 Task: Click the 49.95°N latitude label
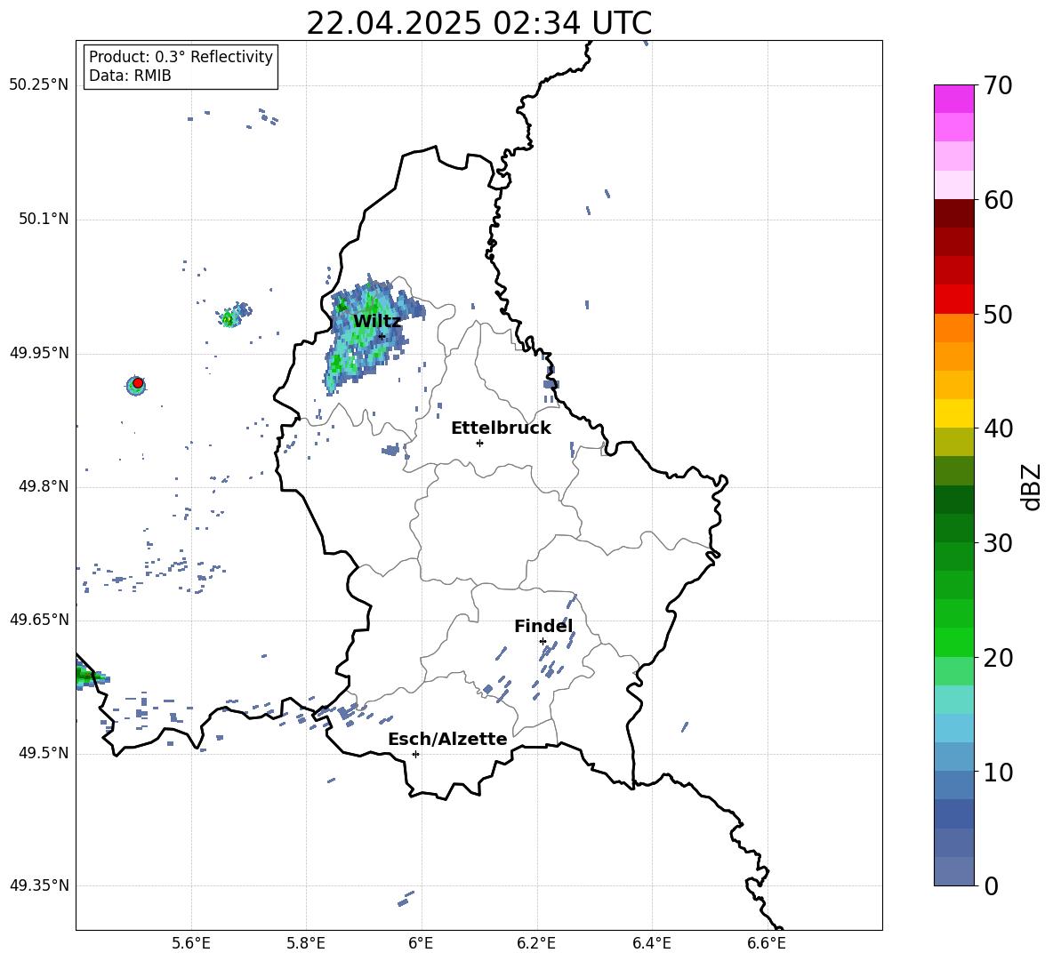(x=38, y=353)
